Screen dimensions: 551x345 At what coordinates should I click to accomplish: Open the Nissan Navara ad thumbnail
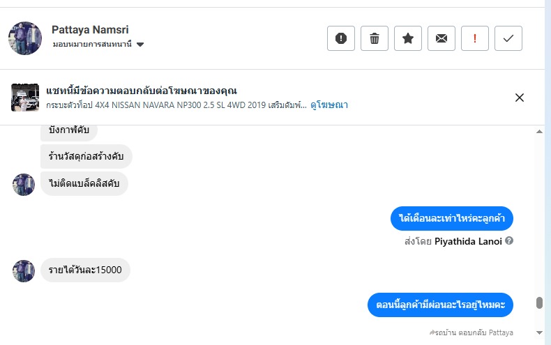[25, 98]
